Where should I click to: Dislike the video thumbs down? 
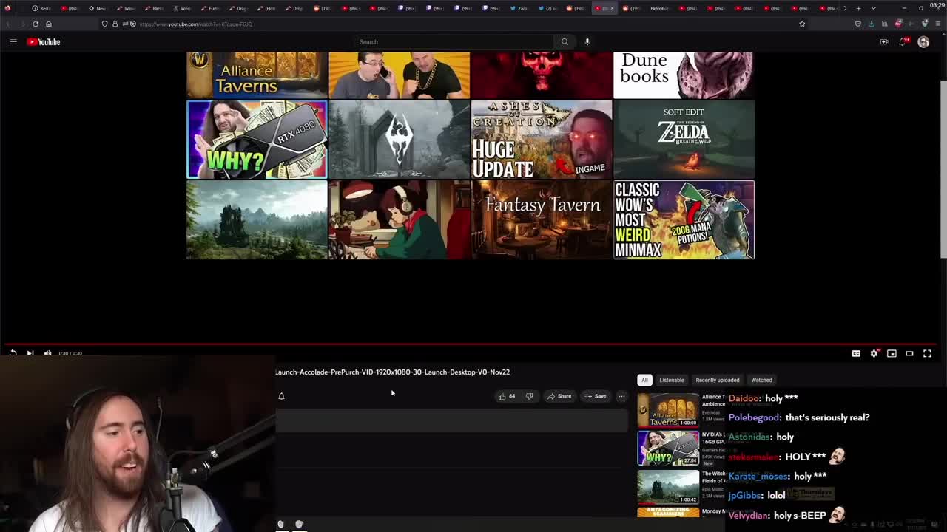point(529,396)
